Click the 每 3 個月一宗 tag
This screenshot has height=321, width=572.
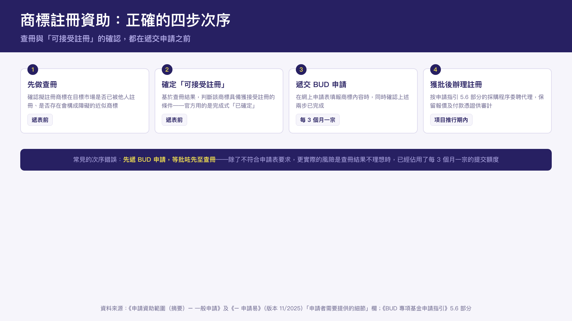318,120
